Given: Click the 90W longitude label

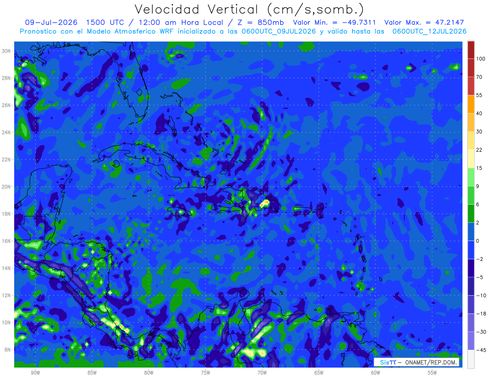Looking at the screenshot, I should pos(35,373).
